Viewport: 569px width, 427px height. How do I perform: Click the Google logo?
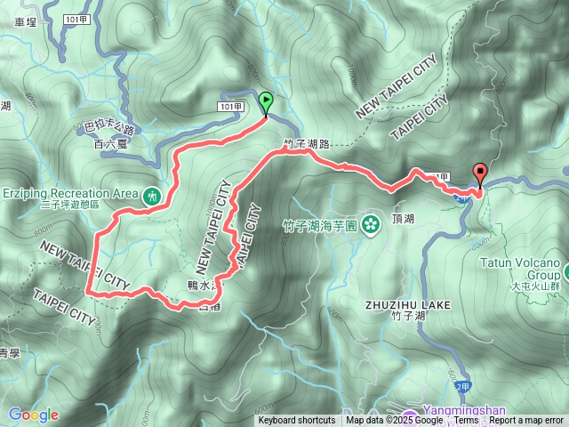click(x=34, y=415)
